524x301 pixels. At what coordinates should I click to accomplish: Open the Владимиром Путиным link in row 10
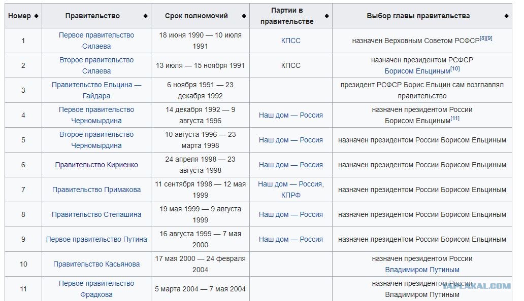click(422, 270)
